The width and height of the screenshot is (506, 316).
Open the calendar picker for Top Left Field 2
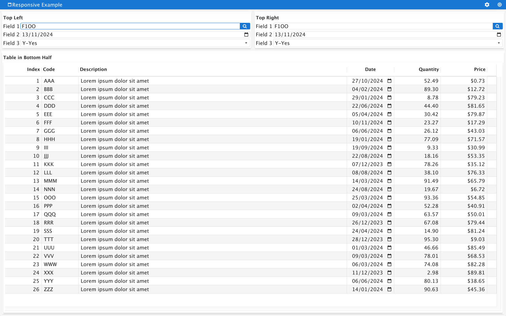click(246, 35)
